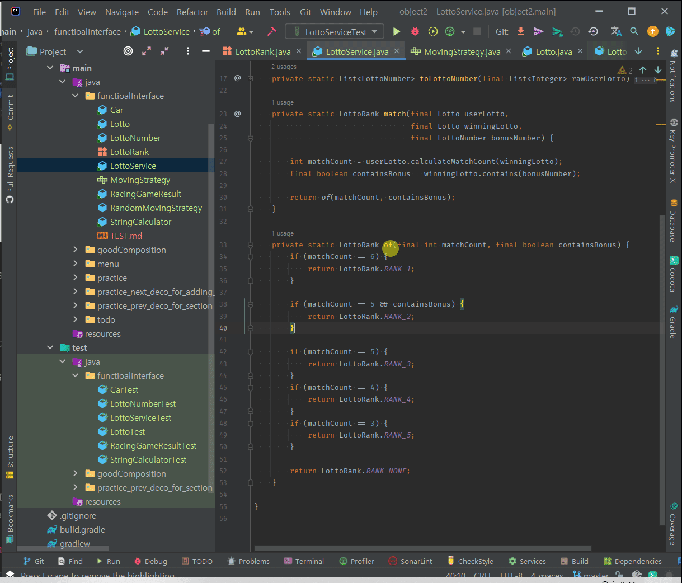
Task: Collapse the test folder in the project tree
Action: pos(50,348)
